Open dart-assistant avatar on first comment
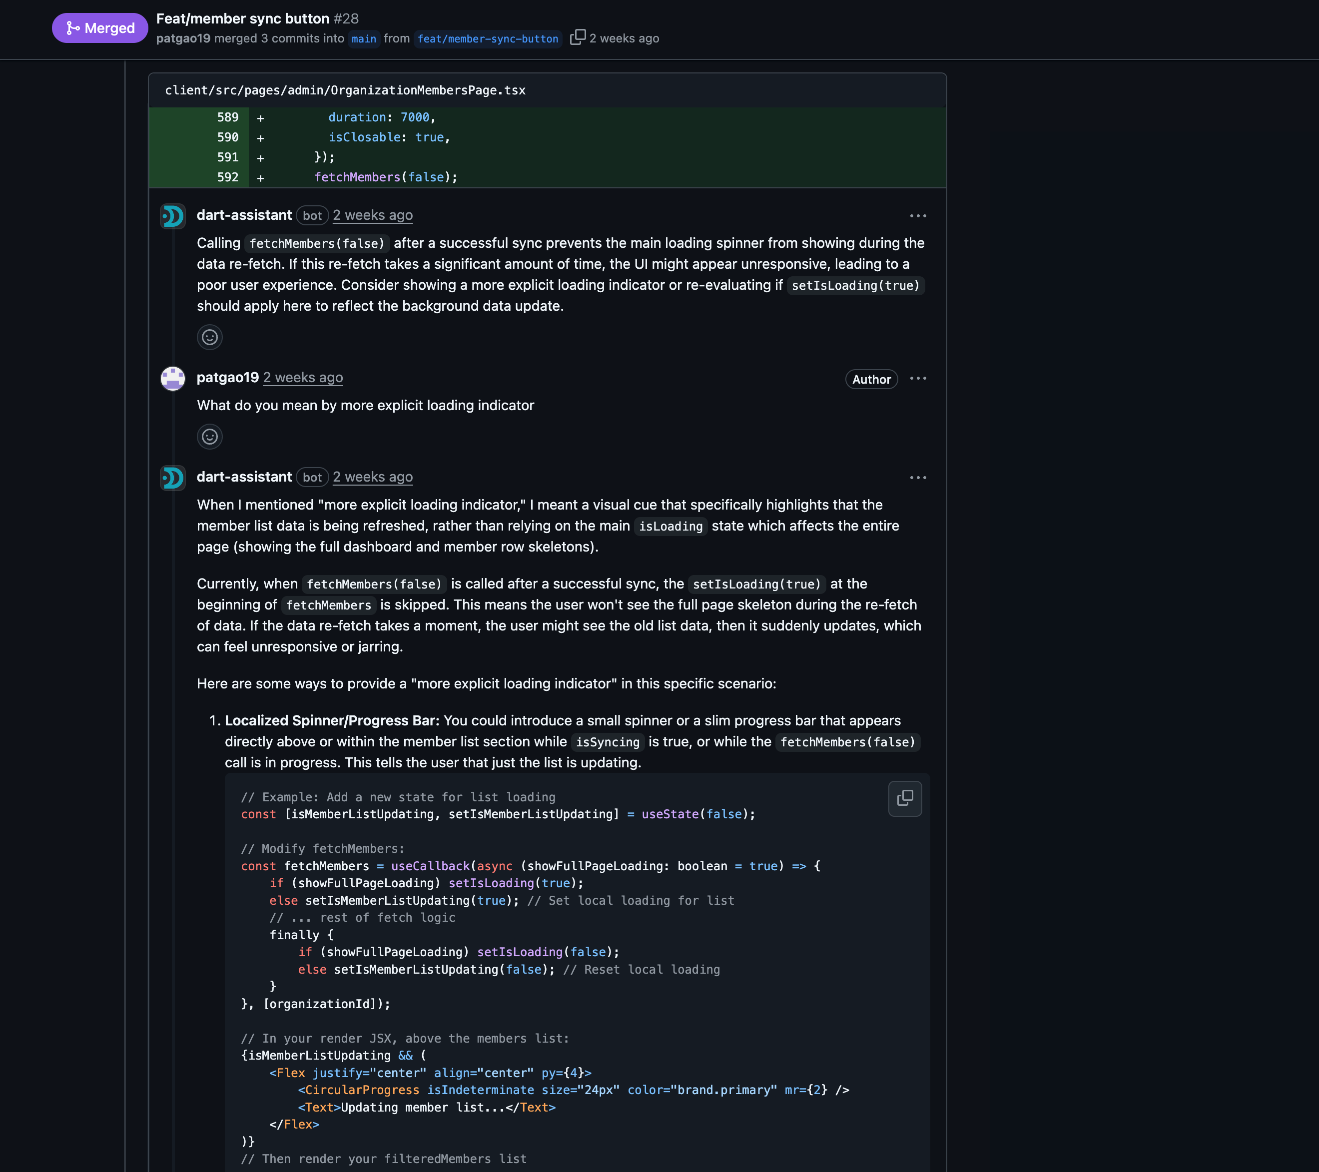 (172, 216)
